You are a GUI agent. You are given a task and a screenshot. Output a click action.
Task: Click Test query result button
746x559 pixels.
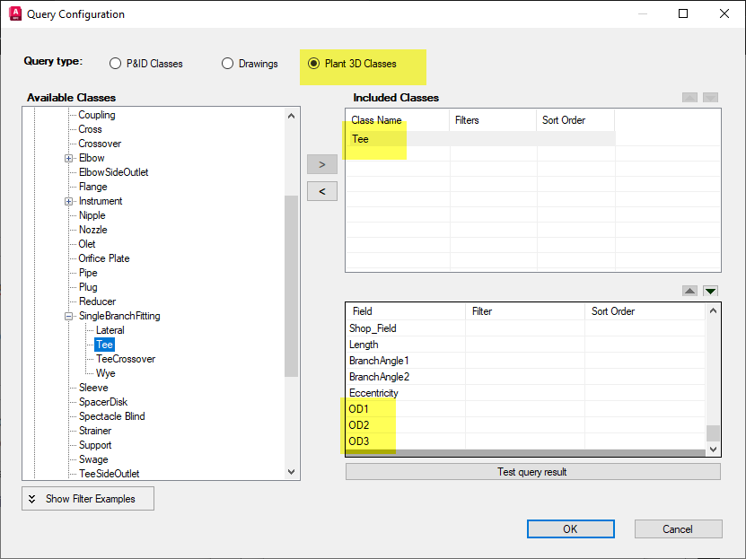pyautogui.click(x=533, y=472)
